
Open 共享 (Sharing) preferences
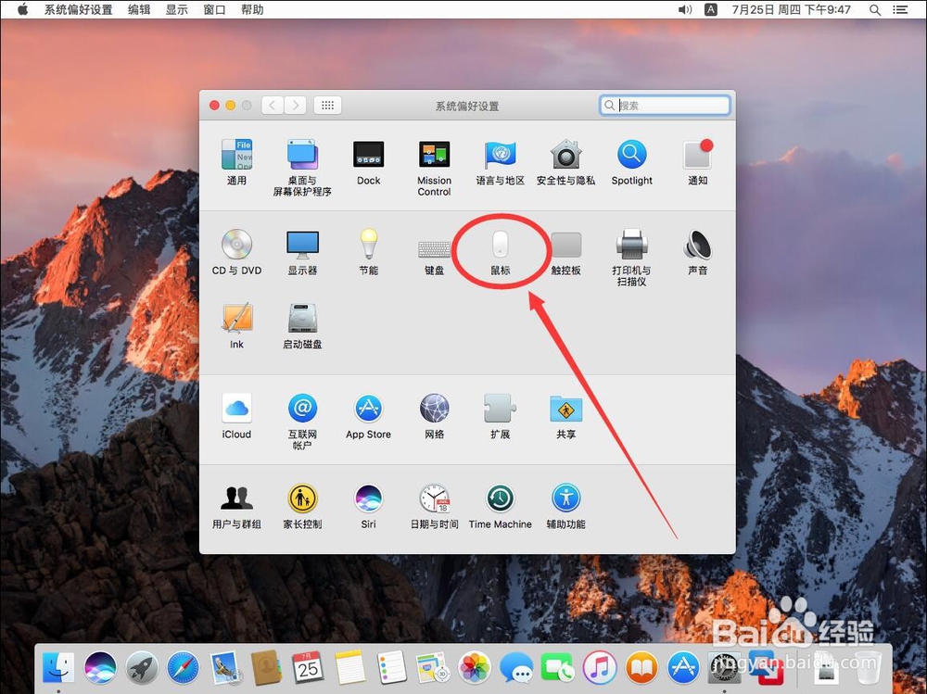click(565, 416)
